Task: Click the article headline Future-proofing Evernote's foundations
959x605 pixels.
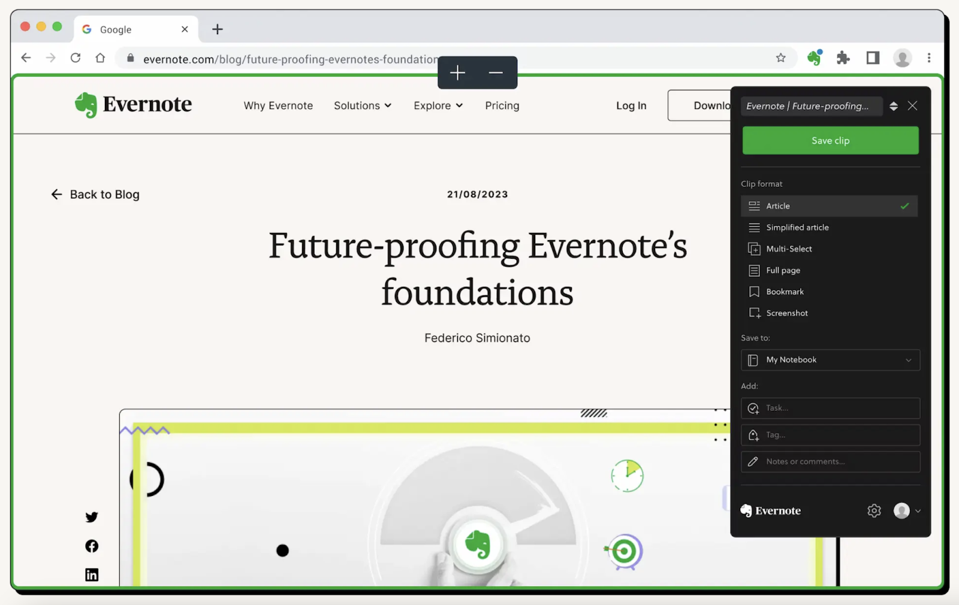Action: point(478,268)
